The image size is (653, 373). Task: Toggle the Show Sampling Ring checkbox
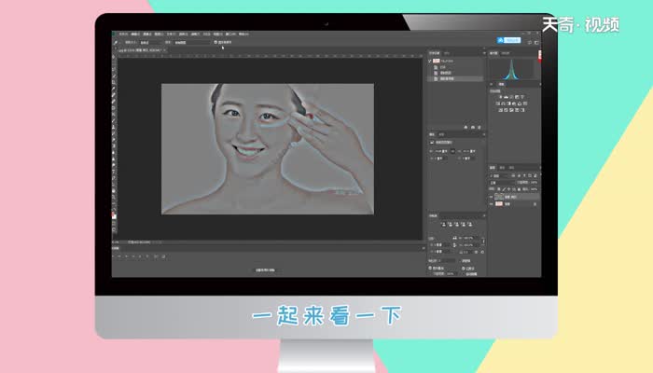pyautogui.click(x=216, y=42)
